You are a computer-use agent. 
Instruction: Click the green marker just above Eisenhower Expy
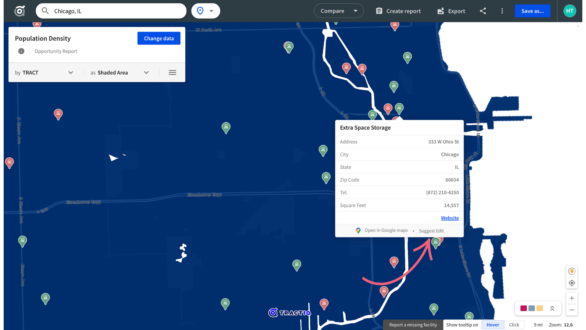326,177
